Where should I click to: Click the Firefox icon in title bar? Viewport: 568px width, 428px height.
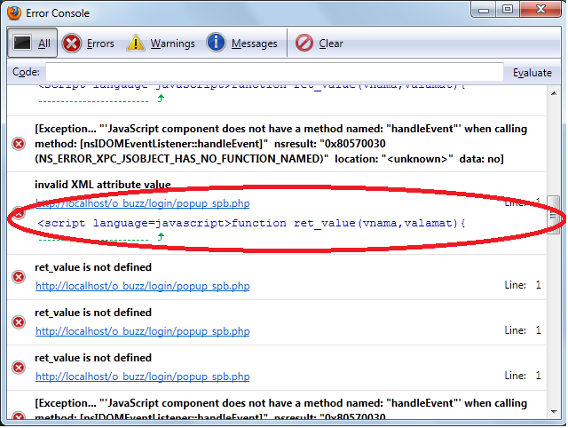coord(14,13)
